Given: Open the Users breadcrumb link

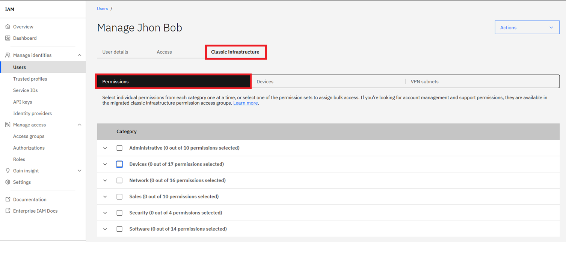Looking at the screenshot, I should [102, 9].
